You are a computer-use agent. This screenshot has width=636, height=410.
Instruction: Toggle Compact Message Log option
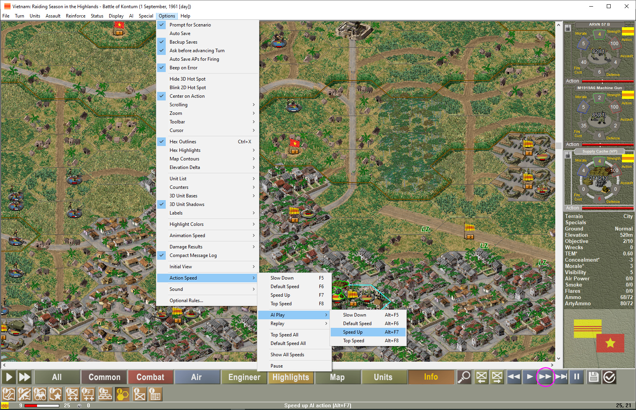tap(207, 255)
